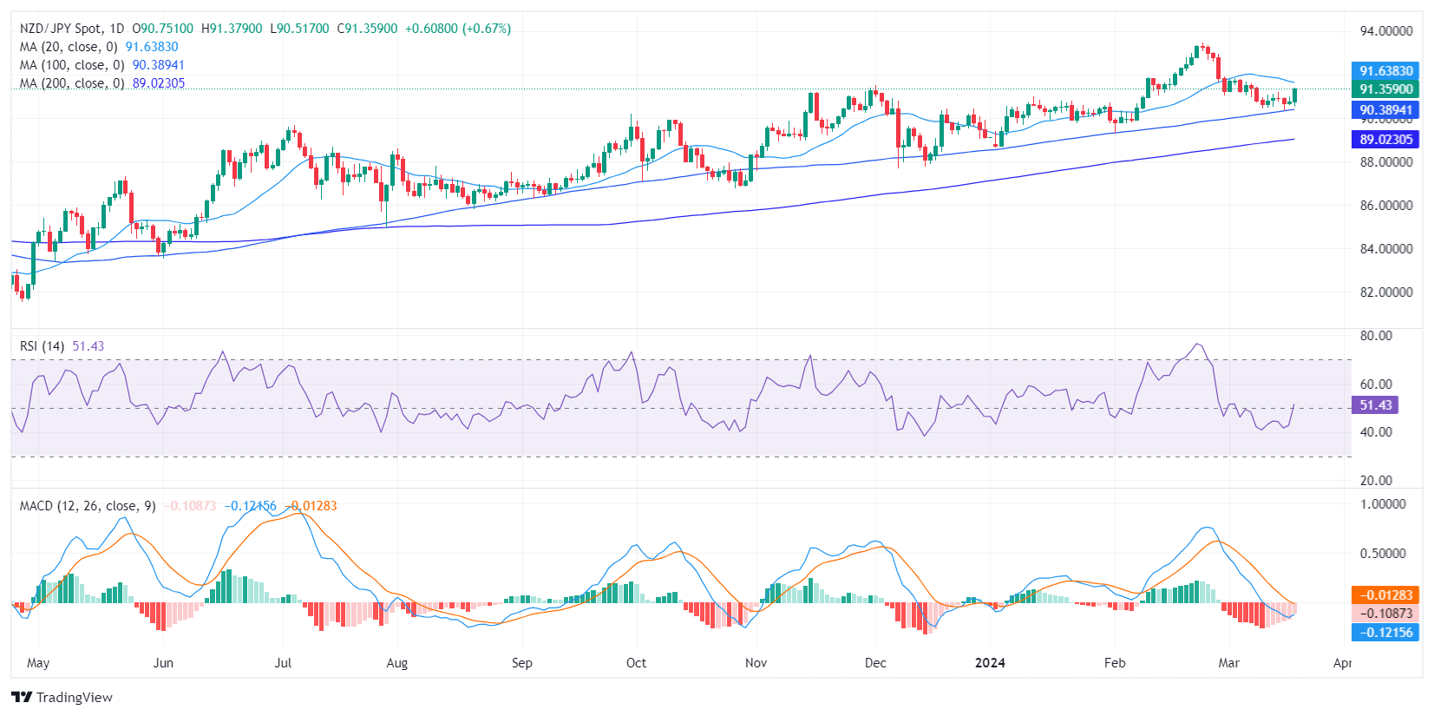
Task: Select the MACD (12, 26, close, 9) label
Action: [88, 506]
